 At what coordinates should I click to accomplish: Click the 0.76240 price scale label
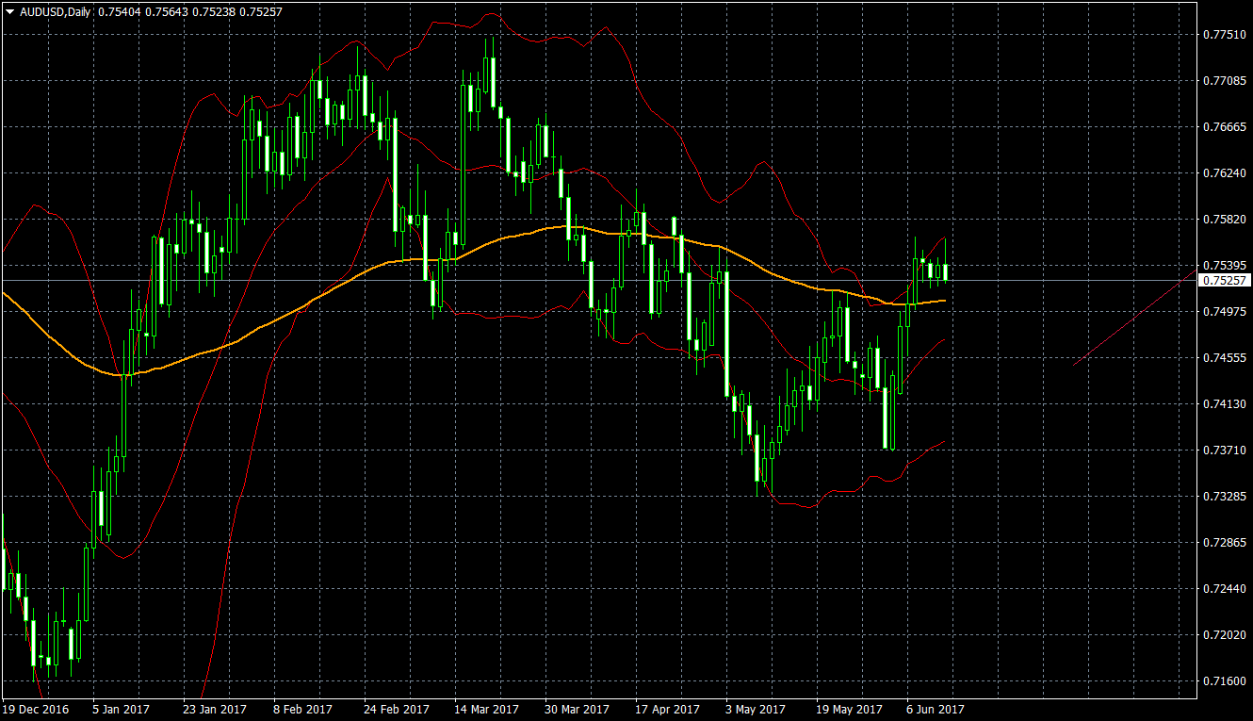coord(1223,173)
